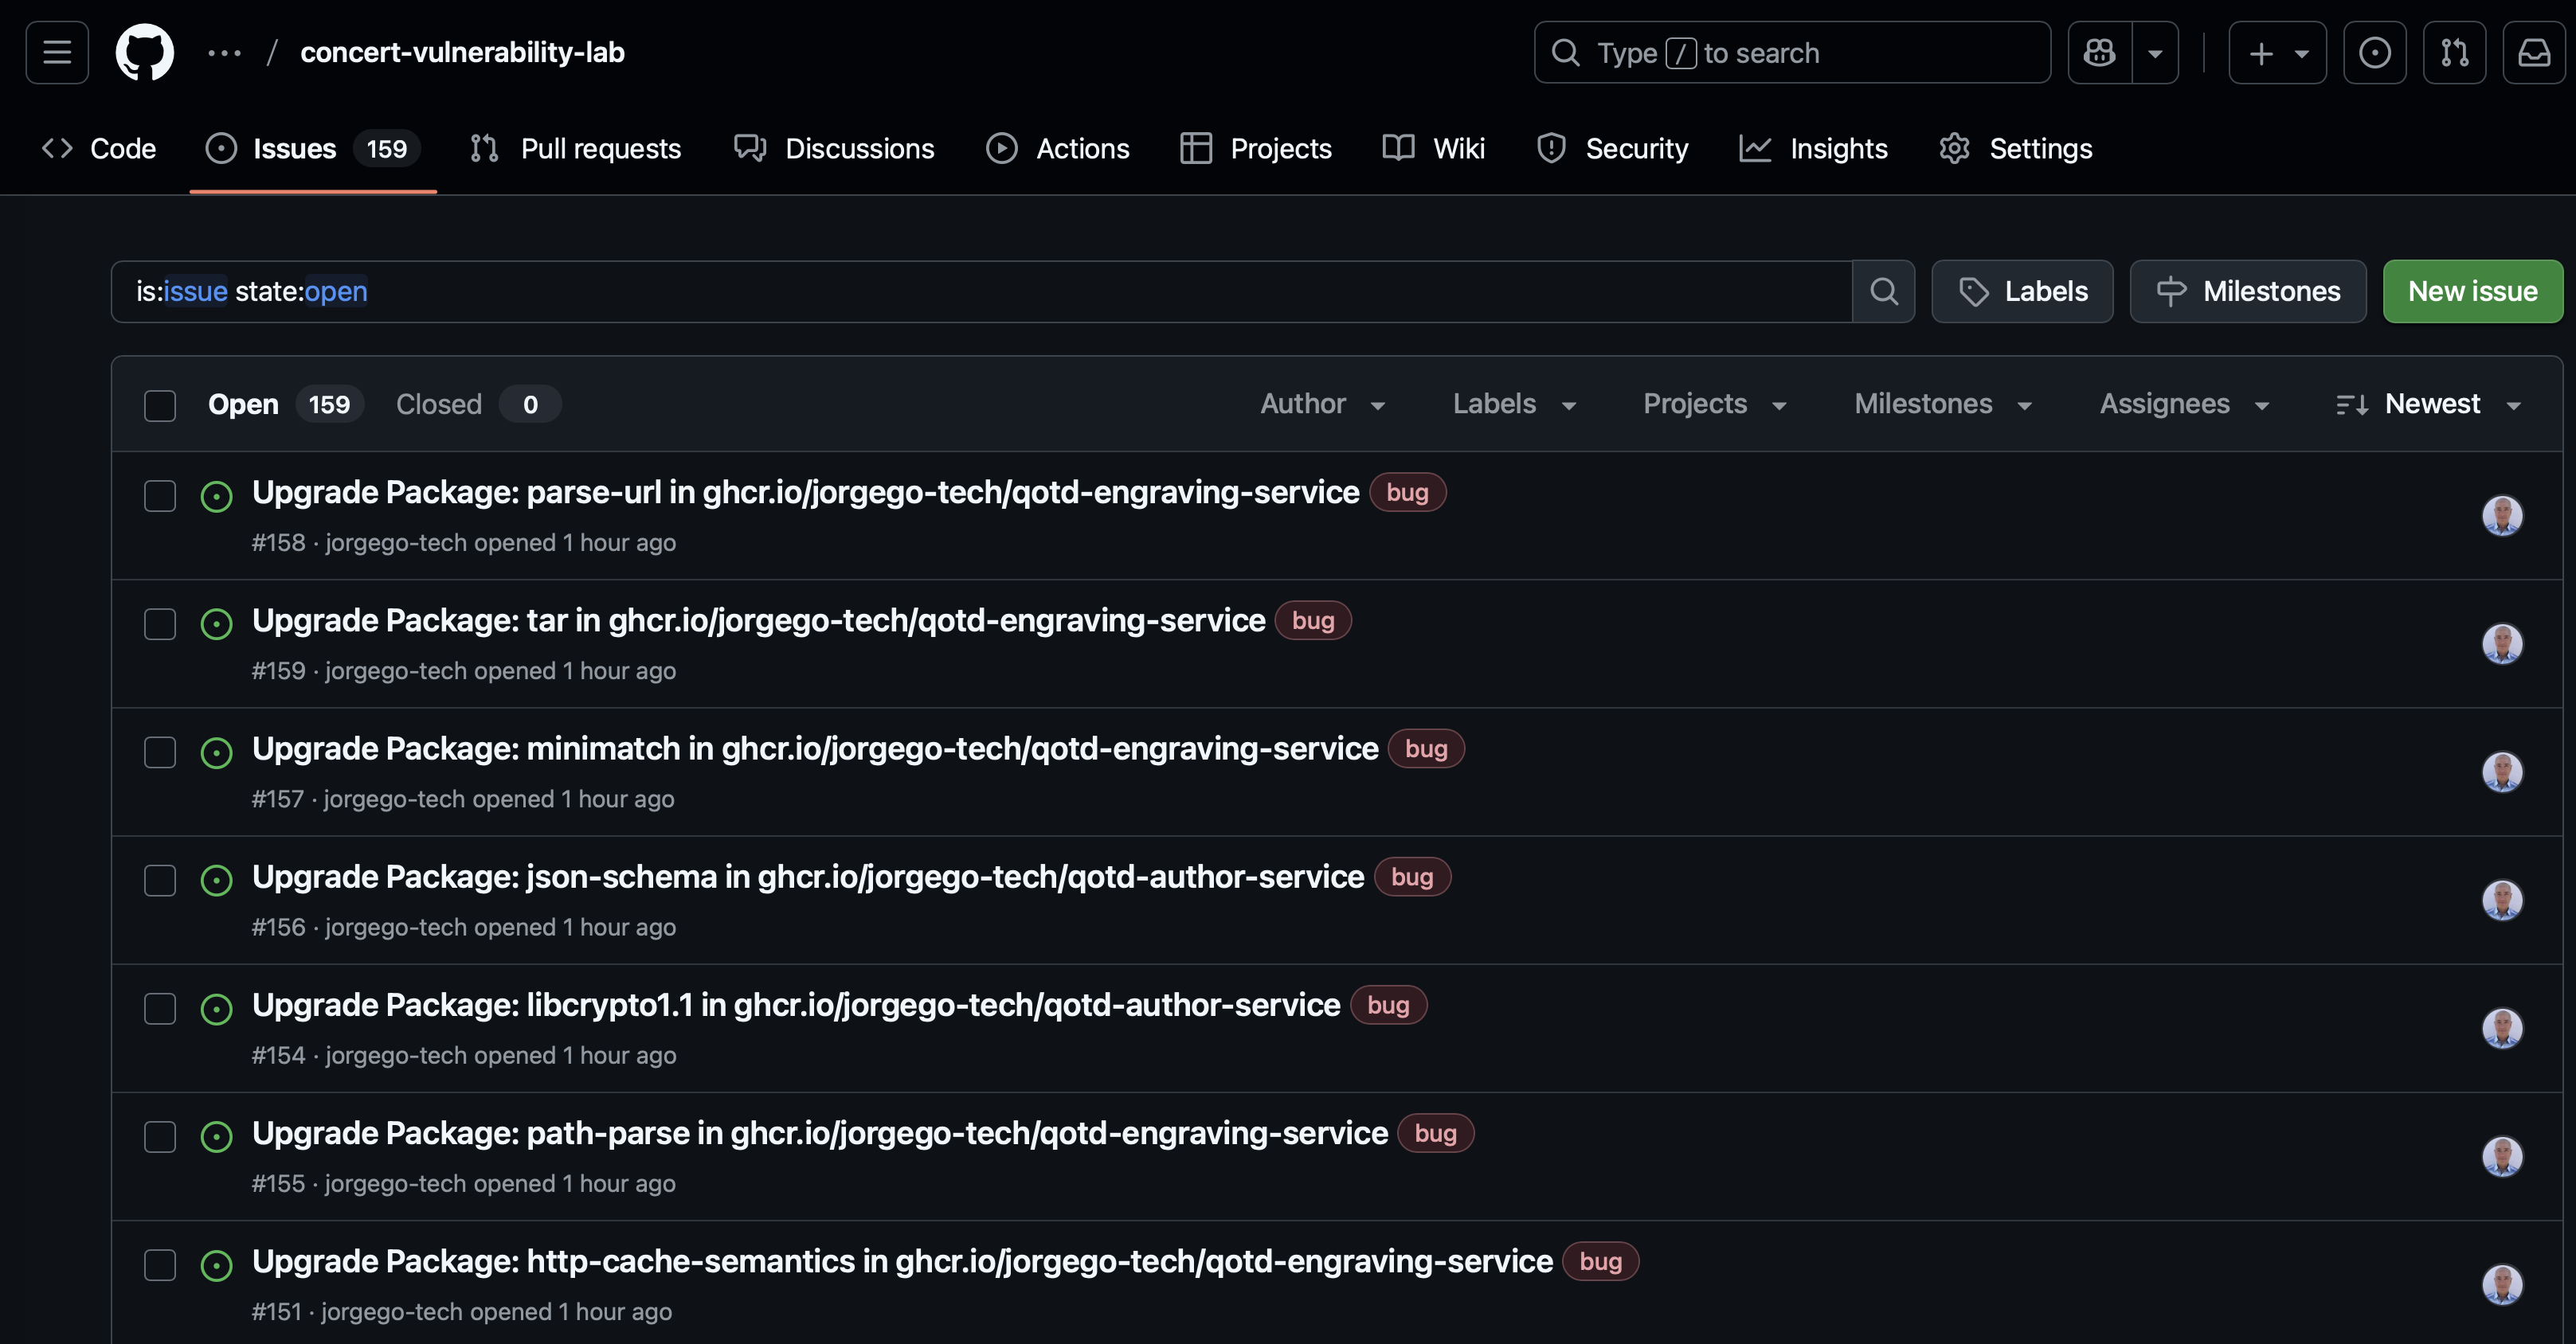Select the checkbox for the json-schema issue
Screen dimensions: 2576x1344
pyautogui.click(x=160, y=881)
